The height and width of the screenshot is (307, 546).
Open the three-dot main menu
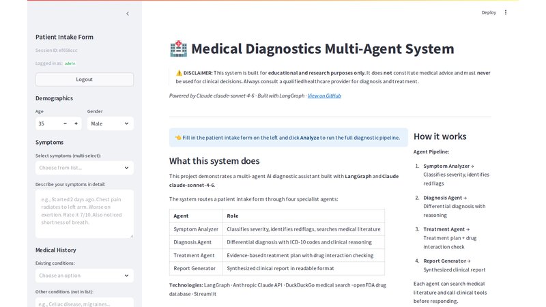pos(506,12)
